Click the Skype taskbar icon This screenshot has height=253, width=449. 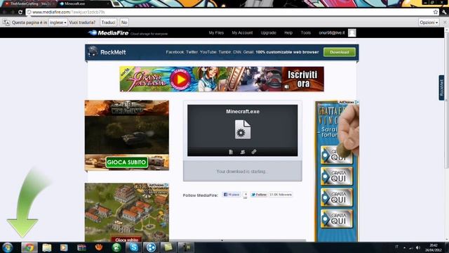point(134,247)
